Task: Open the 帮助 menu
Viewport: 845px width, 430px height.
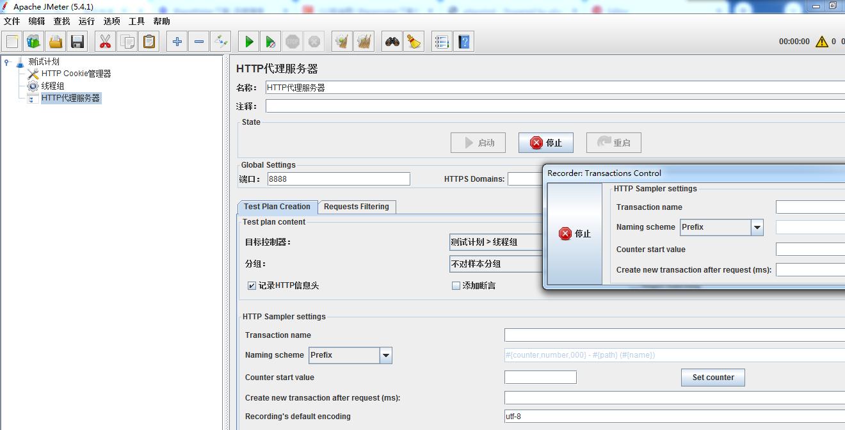Action: point(161,21)
